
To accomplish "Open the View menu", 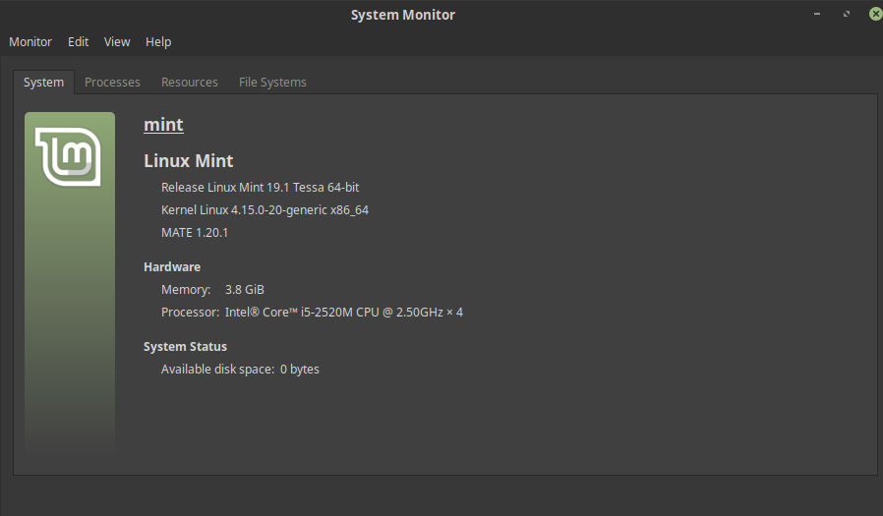I will (117, 41).
